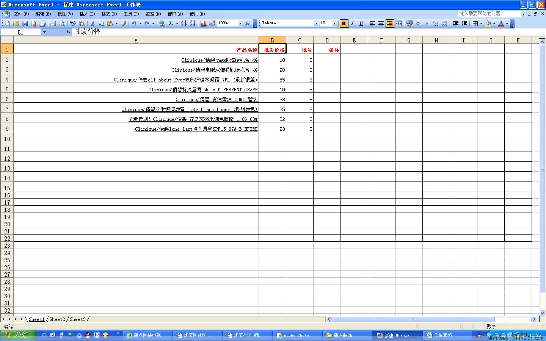546x341 pixels.
Task: Create a new blank workbook
Action: (7, 23)
